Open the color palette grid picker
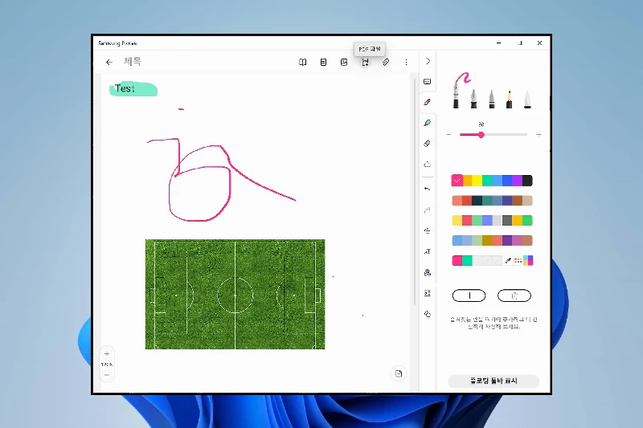Image resolution: width=643 pixels, height=428 pixels. click(x=518, y=260)
